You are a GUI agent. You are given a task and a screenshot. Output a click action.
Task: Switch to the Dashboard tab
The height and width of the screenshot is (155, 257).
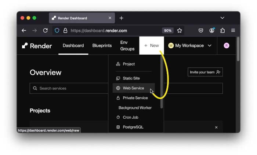click(73, 45)
